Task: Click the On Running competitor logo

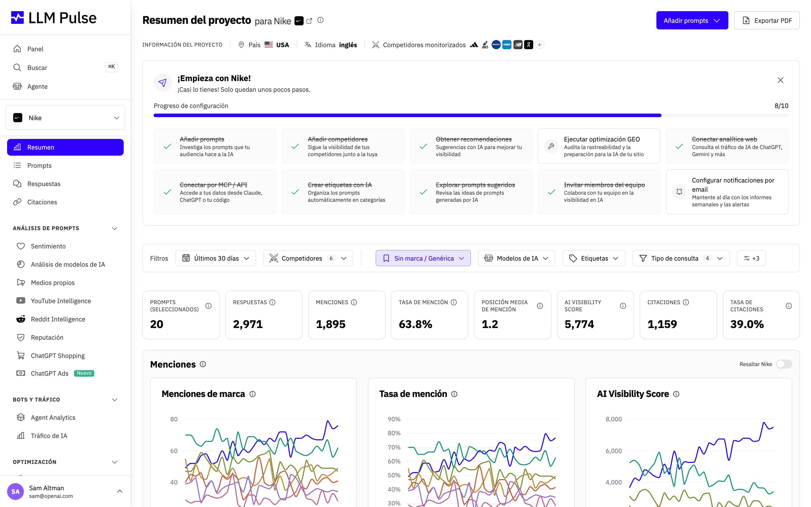Action: coord(528,45)
